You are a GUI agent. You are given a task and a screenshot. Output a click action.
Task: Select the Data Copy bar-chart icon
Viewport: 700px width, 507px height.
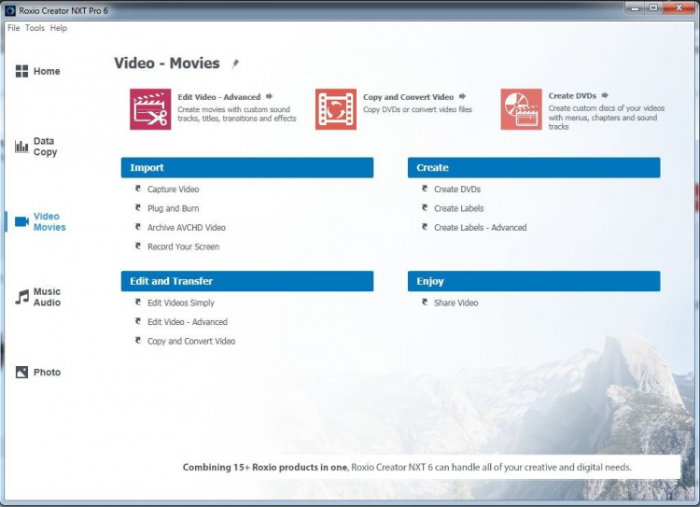pos(21,147)
